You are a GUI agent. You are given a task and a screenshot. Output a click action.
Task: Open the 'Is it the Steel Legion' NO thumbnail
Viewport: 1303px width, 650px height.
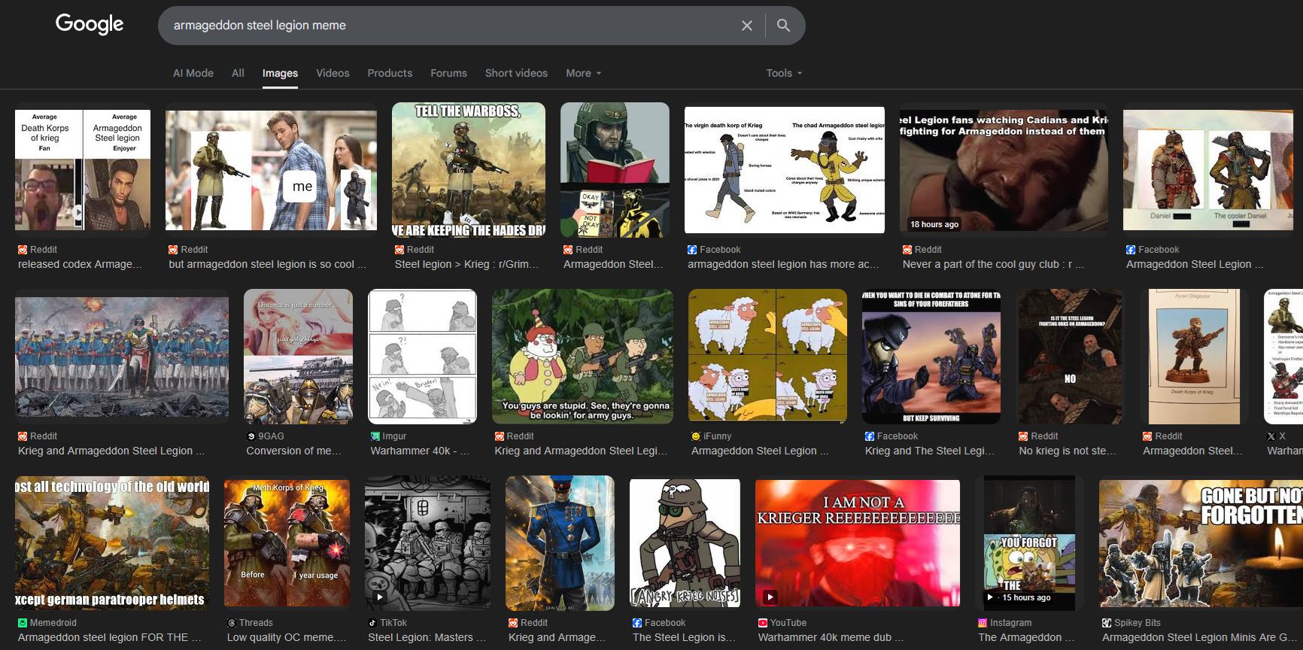pyautogui.click(x=1070, y=357)
